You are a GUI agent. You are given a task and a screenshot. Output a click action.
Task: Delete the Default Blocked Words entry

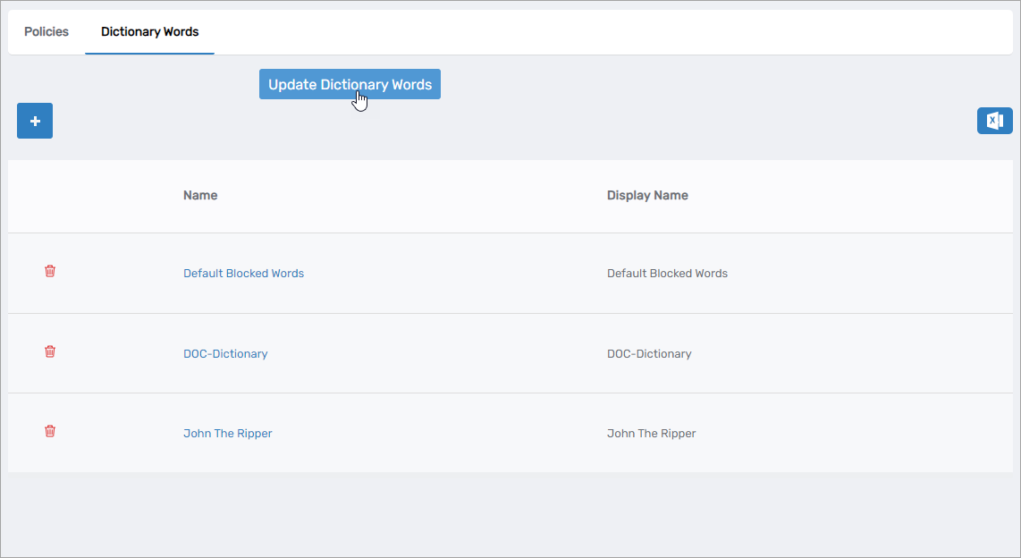coord(50,271)
